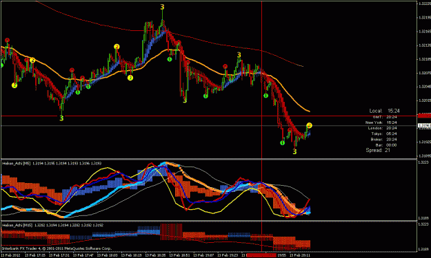Select the yellow 3 marker at the highest peak
The image size is (431, 258).
click(x=162, y=7)
